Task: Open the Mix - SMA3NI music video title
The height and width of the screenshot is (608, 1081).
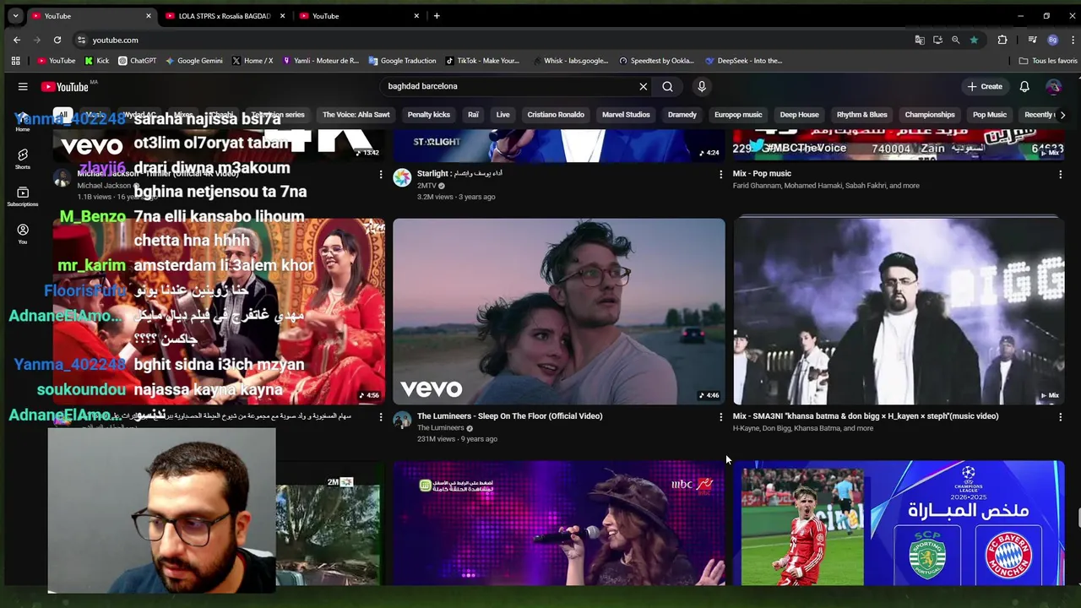Action: point(866,416)
